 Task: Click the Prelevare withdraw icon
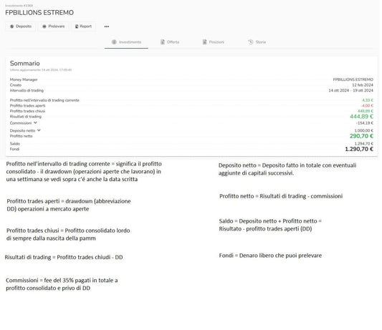click(x=44, y=26)
